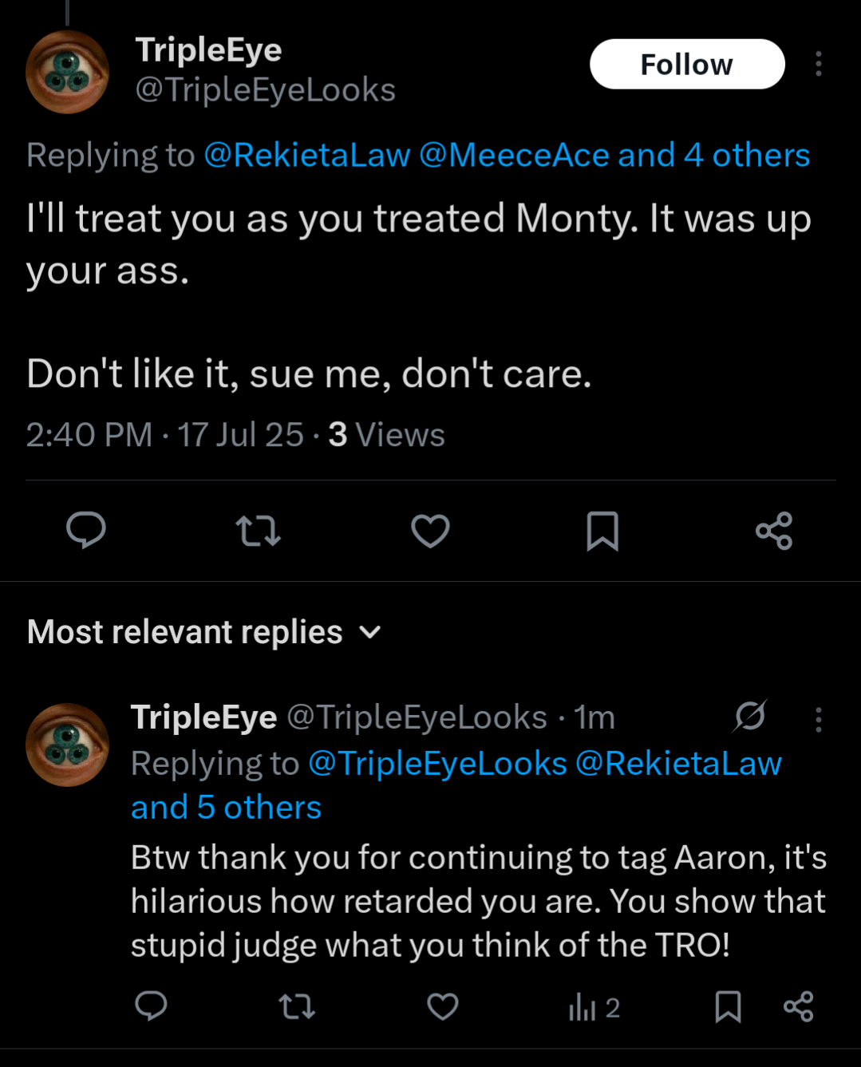View analytics for the reply post
Image resolution: width=861 pixels, height=1067 pixels.
pos(594,1008)
